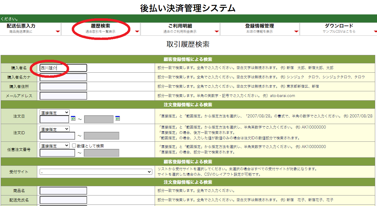Open 受付サイト selection dropdown
This screenshot has width=377, height=206.
point(96,172)
